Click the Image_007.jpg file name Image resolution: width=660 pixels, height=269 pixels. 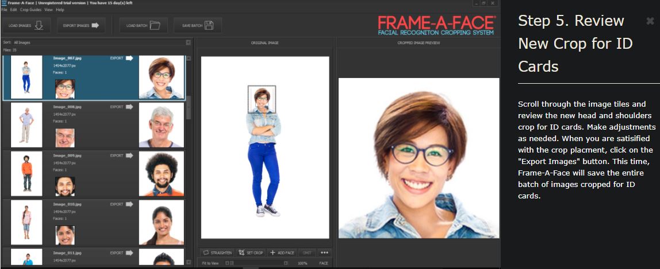(x=67, y=59)
